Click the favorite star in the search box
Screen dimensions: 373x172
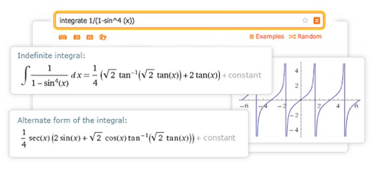[305, 21]
